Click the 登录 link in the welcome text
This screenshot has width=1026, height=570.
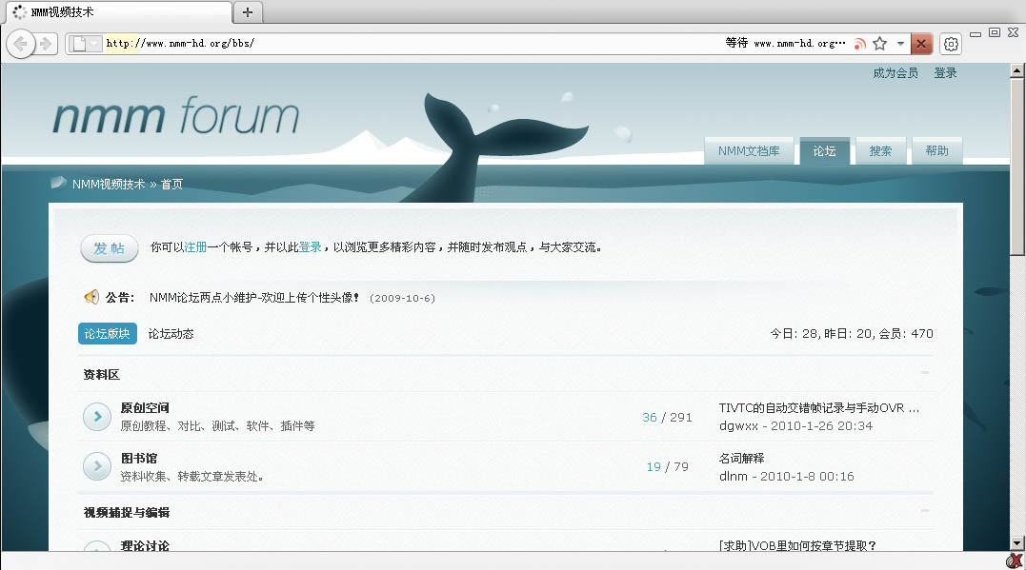click(311, 247)
